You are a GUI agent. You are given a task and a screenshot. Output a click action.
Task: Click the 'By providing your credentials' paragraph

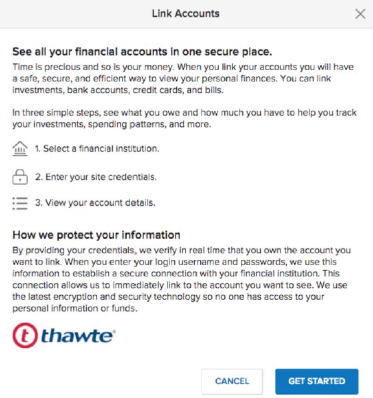point(181,279)
